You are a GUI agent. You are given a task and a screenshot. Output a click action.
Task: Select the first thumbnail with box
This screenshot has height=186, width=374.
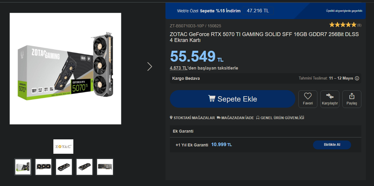(23, 167)
